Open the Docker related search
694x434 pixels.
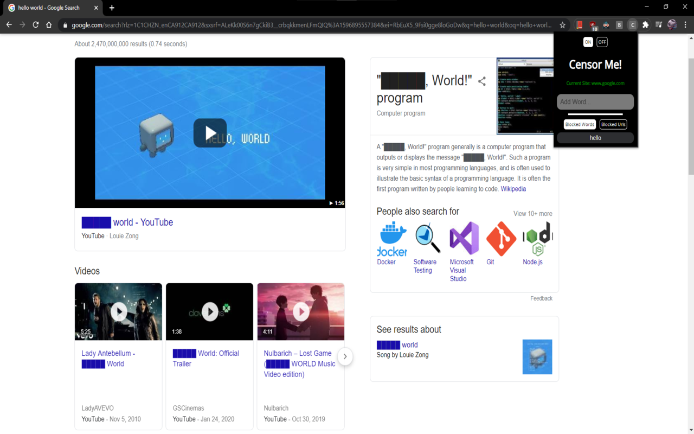(391, 243)
